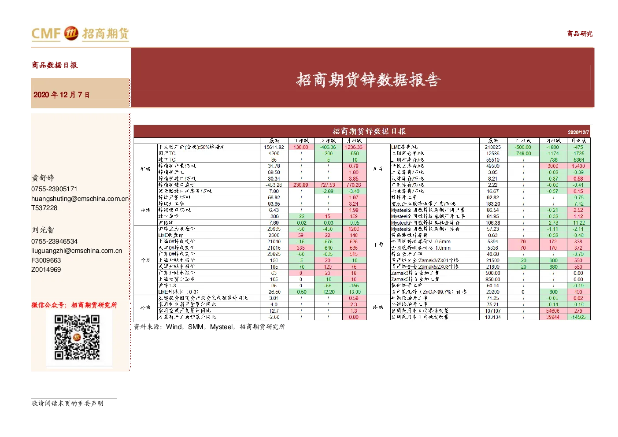Click the license number F3009663
618x437 pixels.
click(x=46, y=260)
